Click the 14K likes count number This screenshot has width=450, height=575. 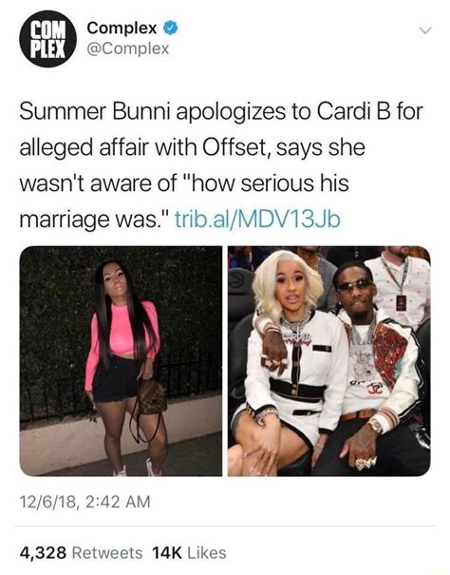(x=167, y=552)
